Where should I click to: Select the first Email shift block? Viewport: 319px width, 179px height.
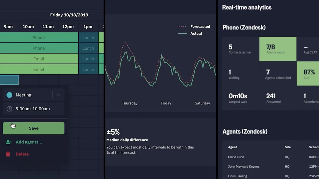coord(39,59)
